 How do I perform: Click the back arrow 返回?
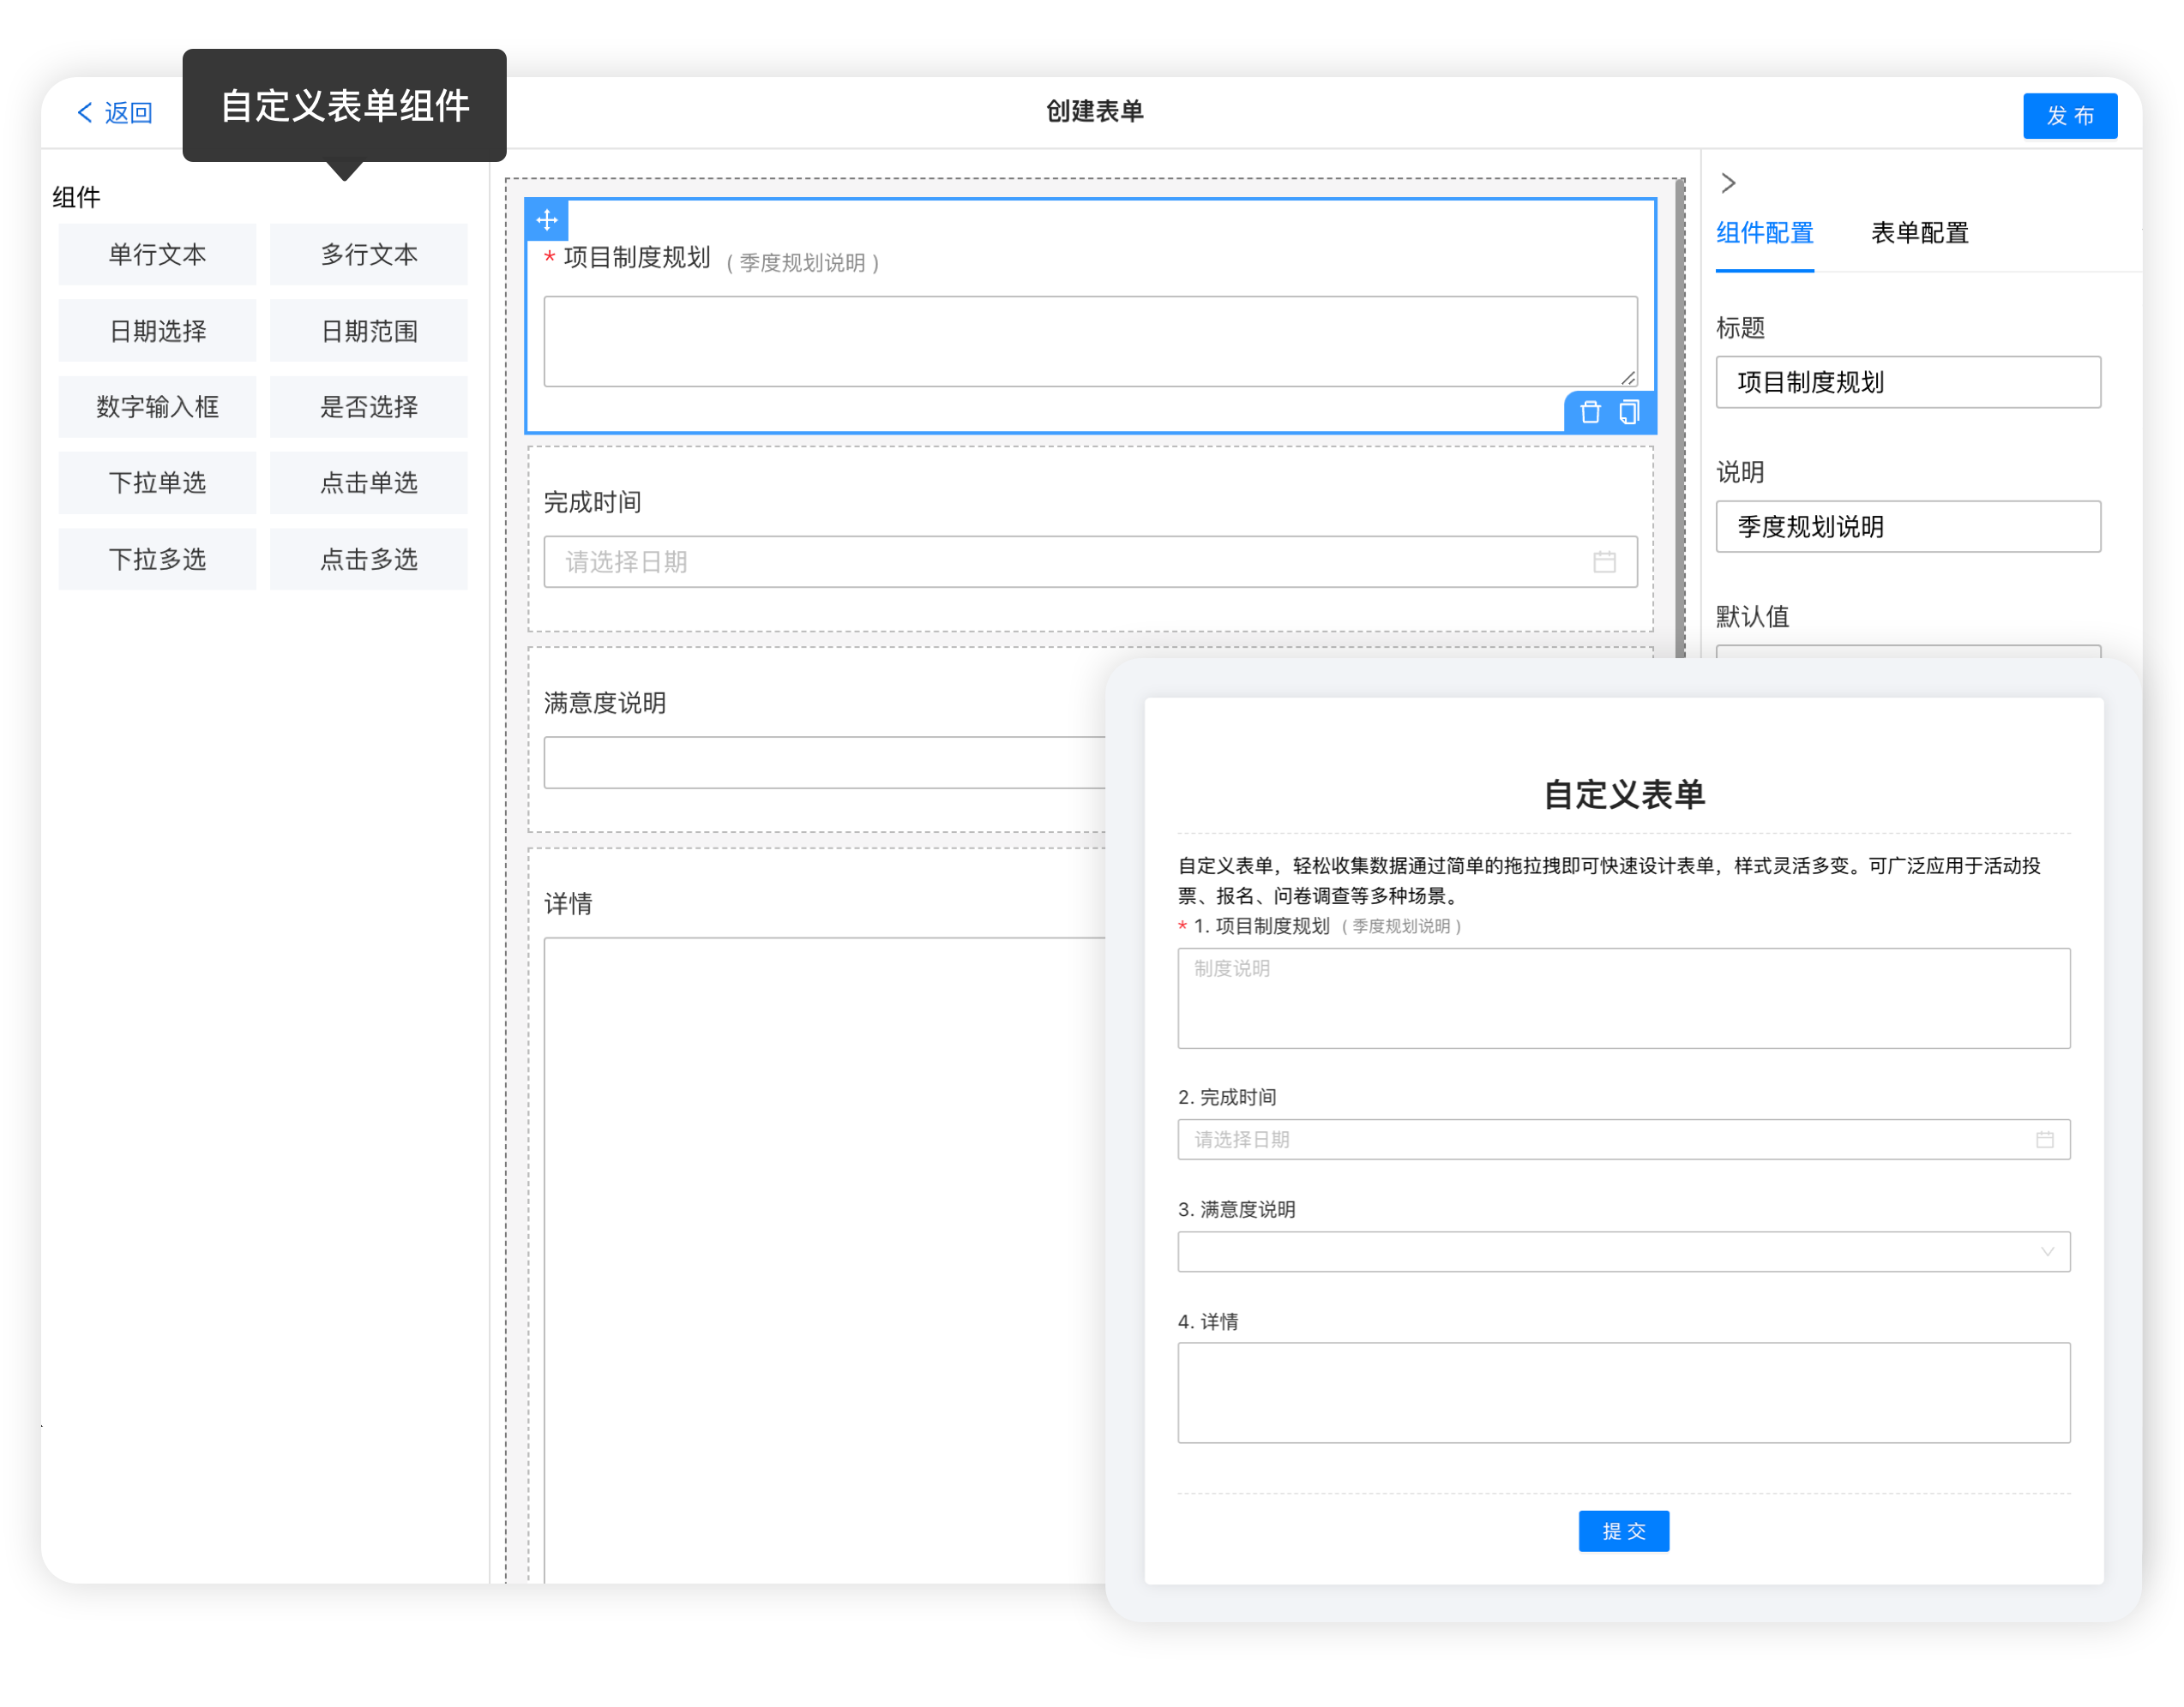[x=115, y=113]
